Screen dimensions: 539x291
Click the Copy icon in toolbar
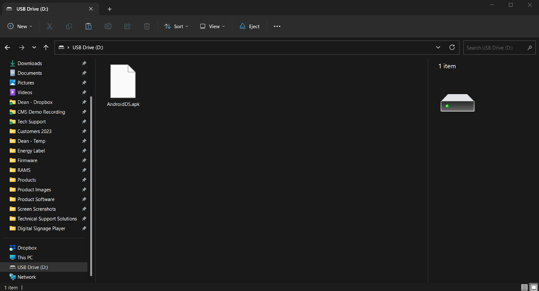click(x=69, y=26)
